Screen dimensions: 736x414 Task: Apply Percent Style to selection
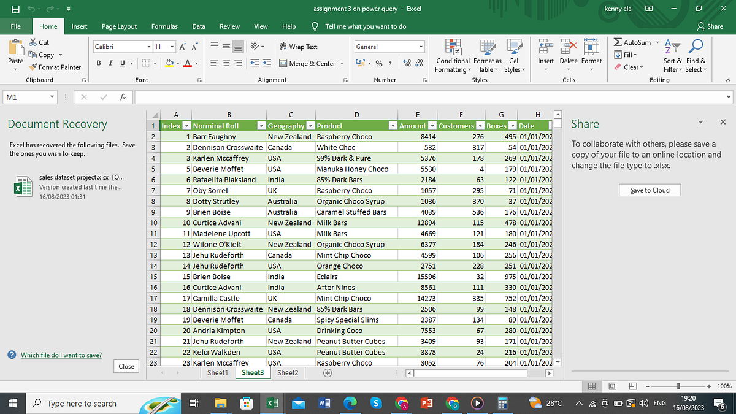pyautogui.click(x=378, y=63)
